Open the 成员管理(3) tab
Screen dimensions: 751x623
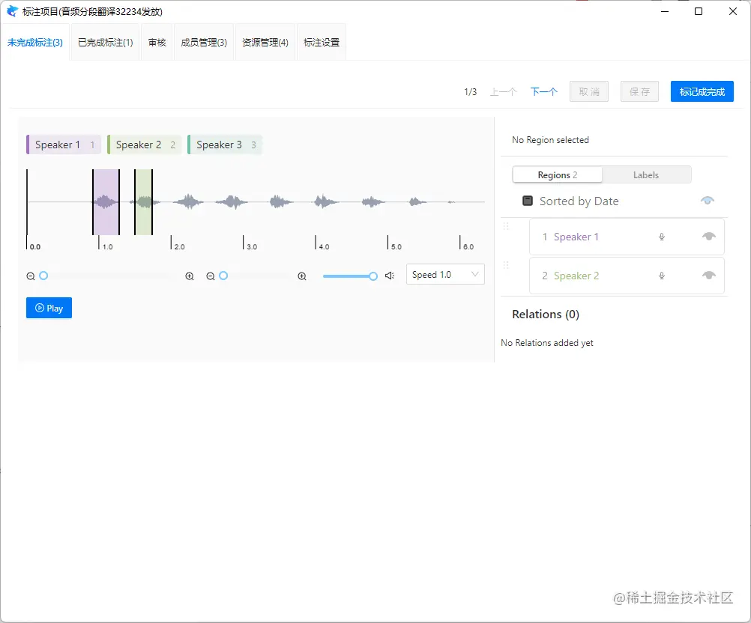point(204,43)
